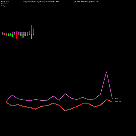Click the Price legend color swatch
This screenshot has height=136, width=136.
[2, 5]
